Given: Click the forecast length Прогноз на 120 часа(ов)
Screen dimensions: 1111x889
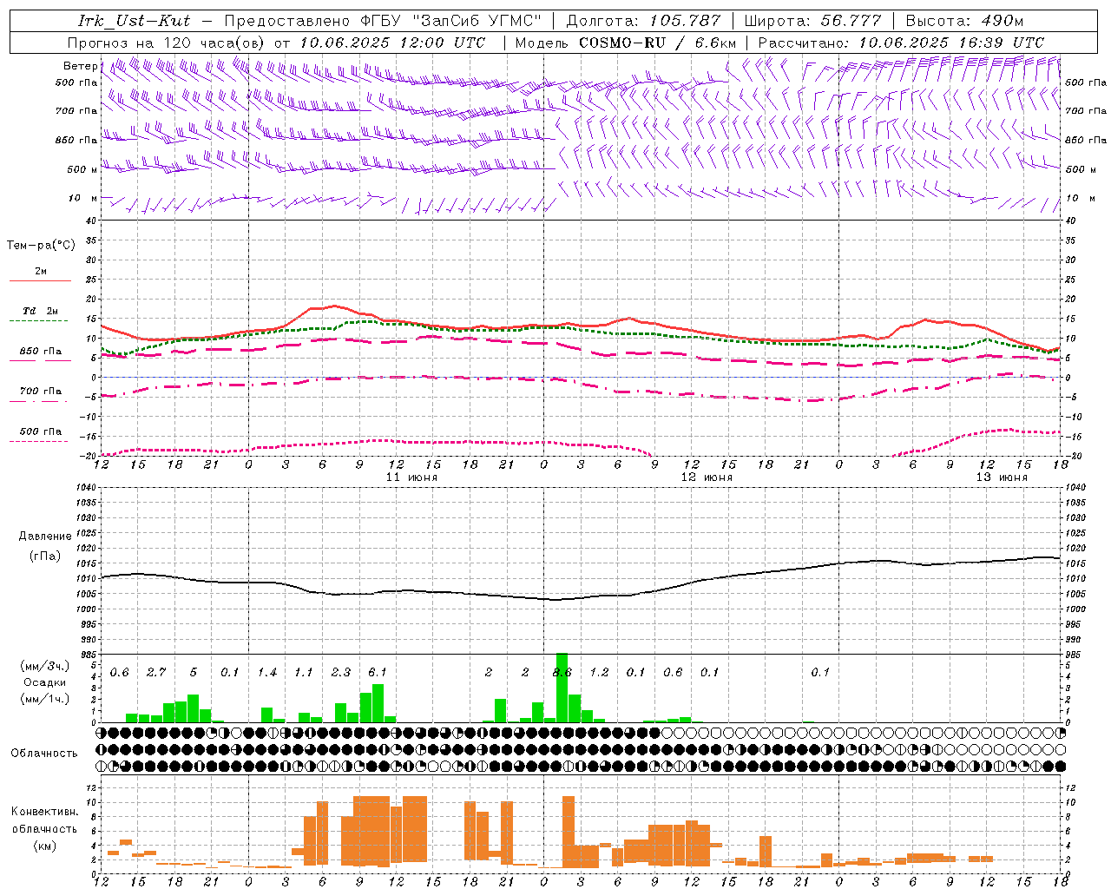Looking at the screenshot, I should point(168,43).
